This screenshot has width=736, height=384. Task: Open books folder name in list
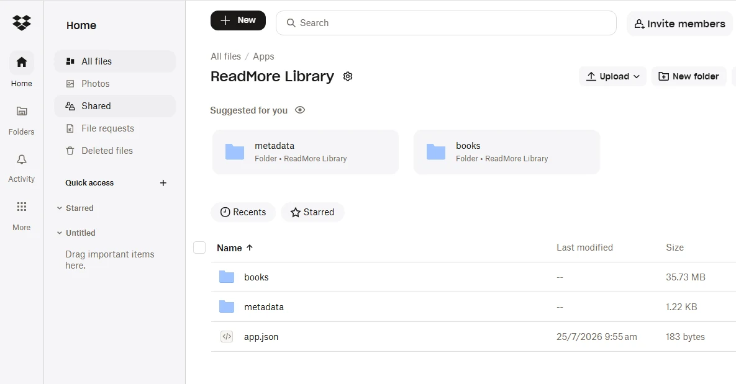click(257, 277)
